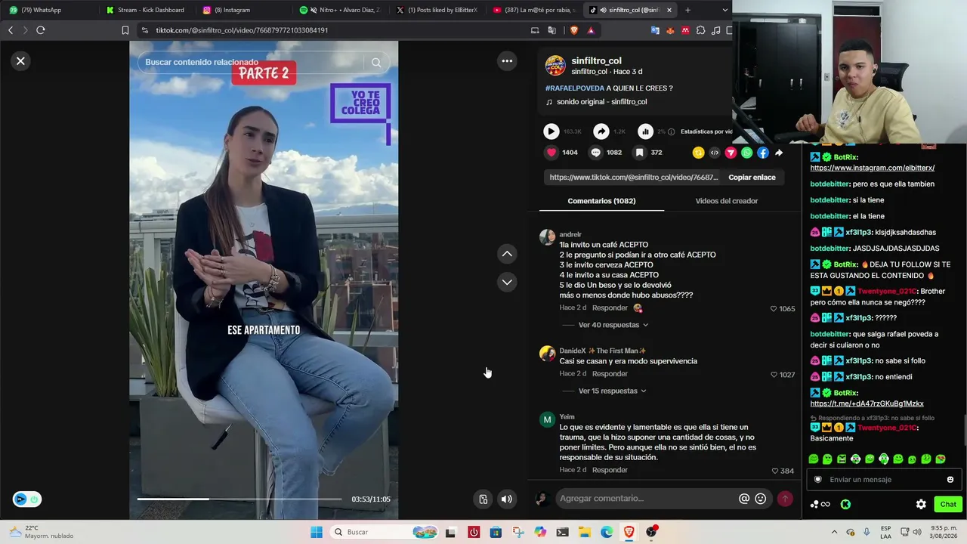Switch to Posts liked by ElBitterX tab

tap(442, 10)
